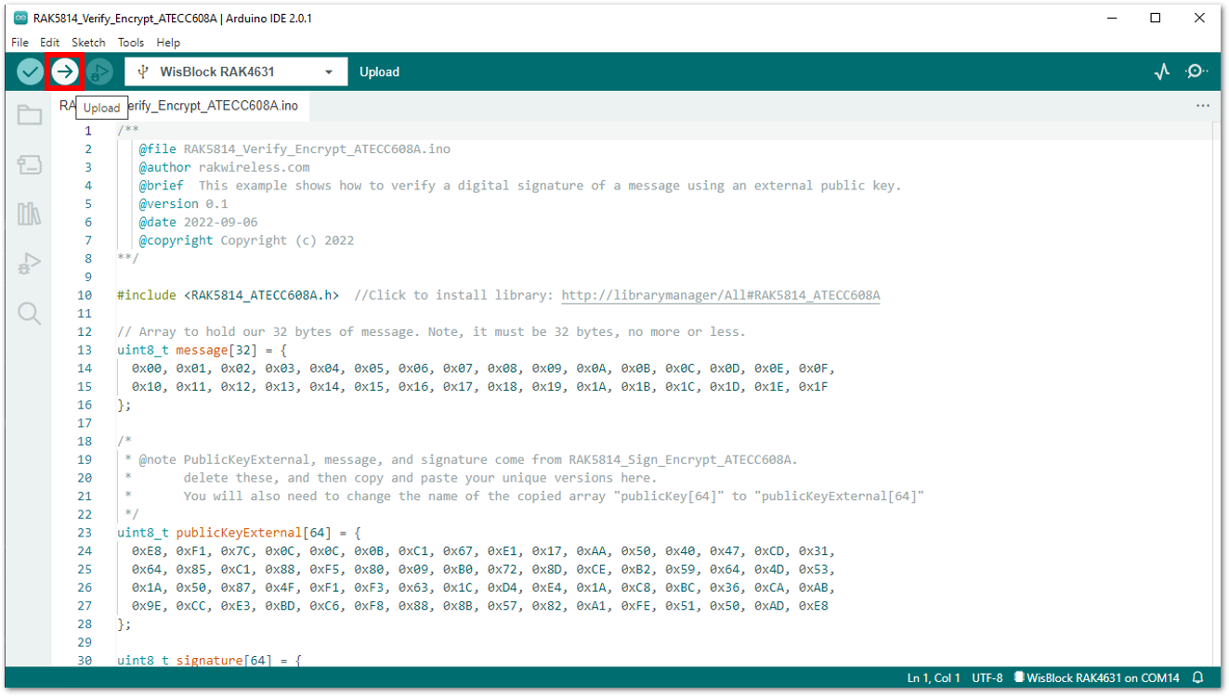Open the Edit menu
The width and height of the screenshot is (1229, 696).
[50, 43]
